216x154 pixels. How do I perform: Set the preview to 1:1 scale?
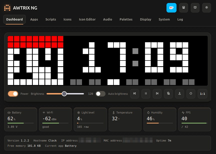(202, 94)
